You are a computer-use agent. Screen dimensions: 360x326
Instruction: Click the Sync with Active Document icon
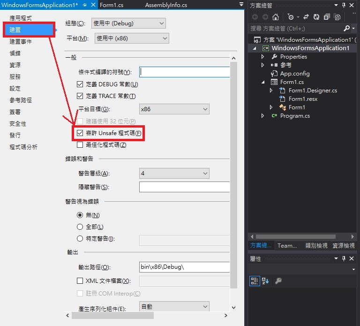(306, 17)
